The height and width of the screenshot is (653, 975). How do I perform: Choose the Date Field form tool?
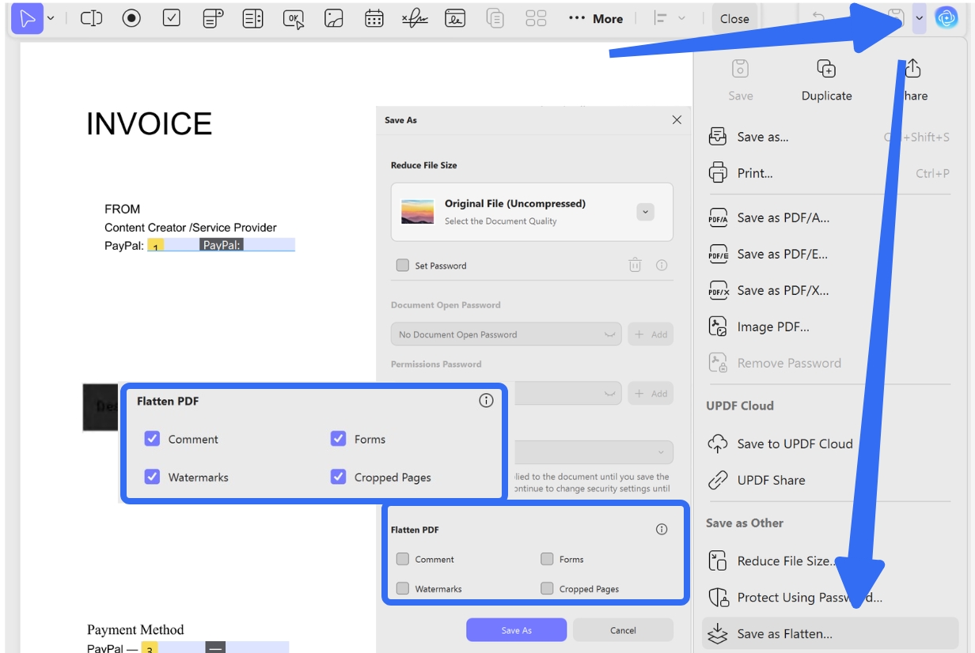(374, 18)
